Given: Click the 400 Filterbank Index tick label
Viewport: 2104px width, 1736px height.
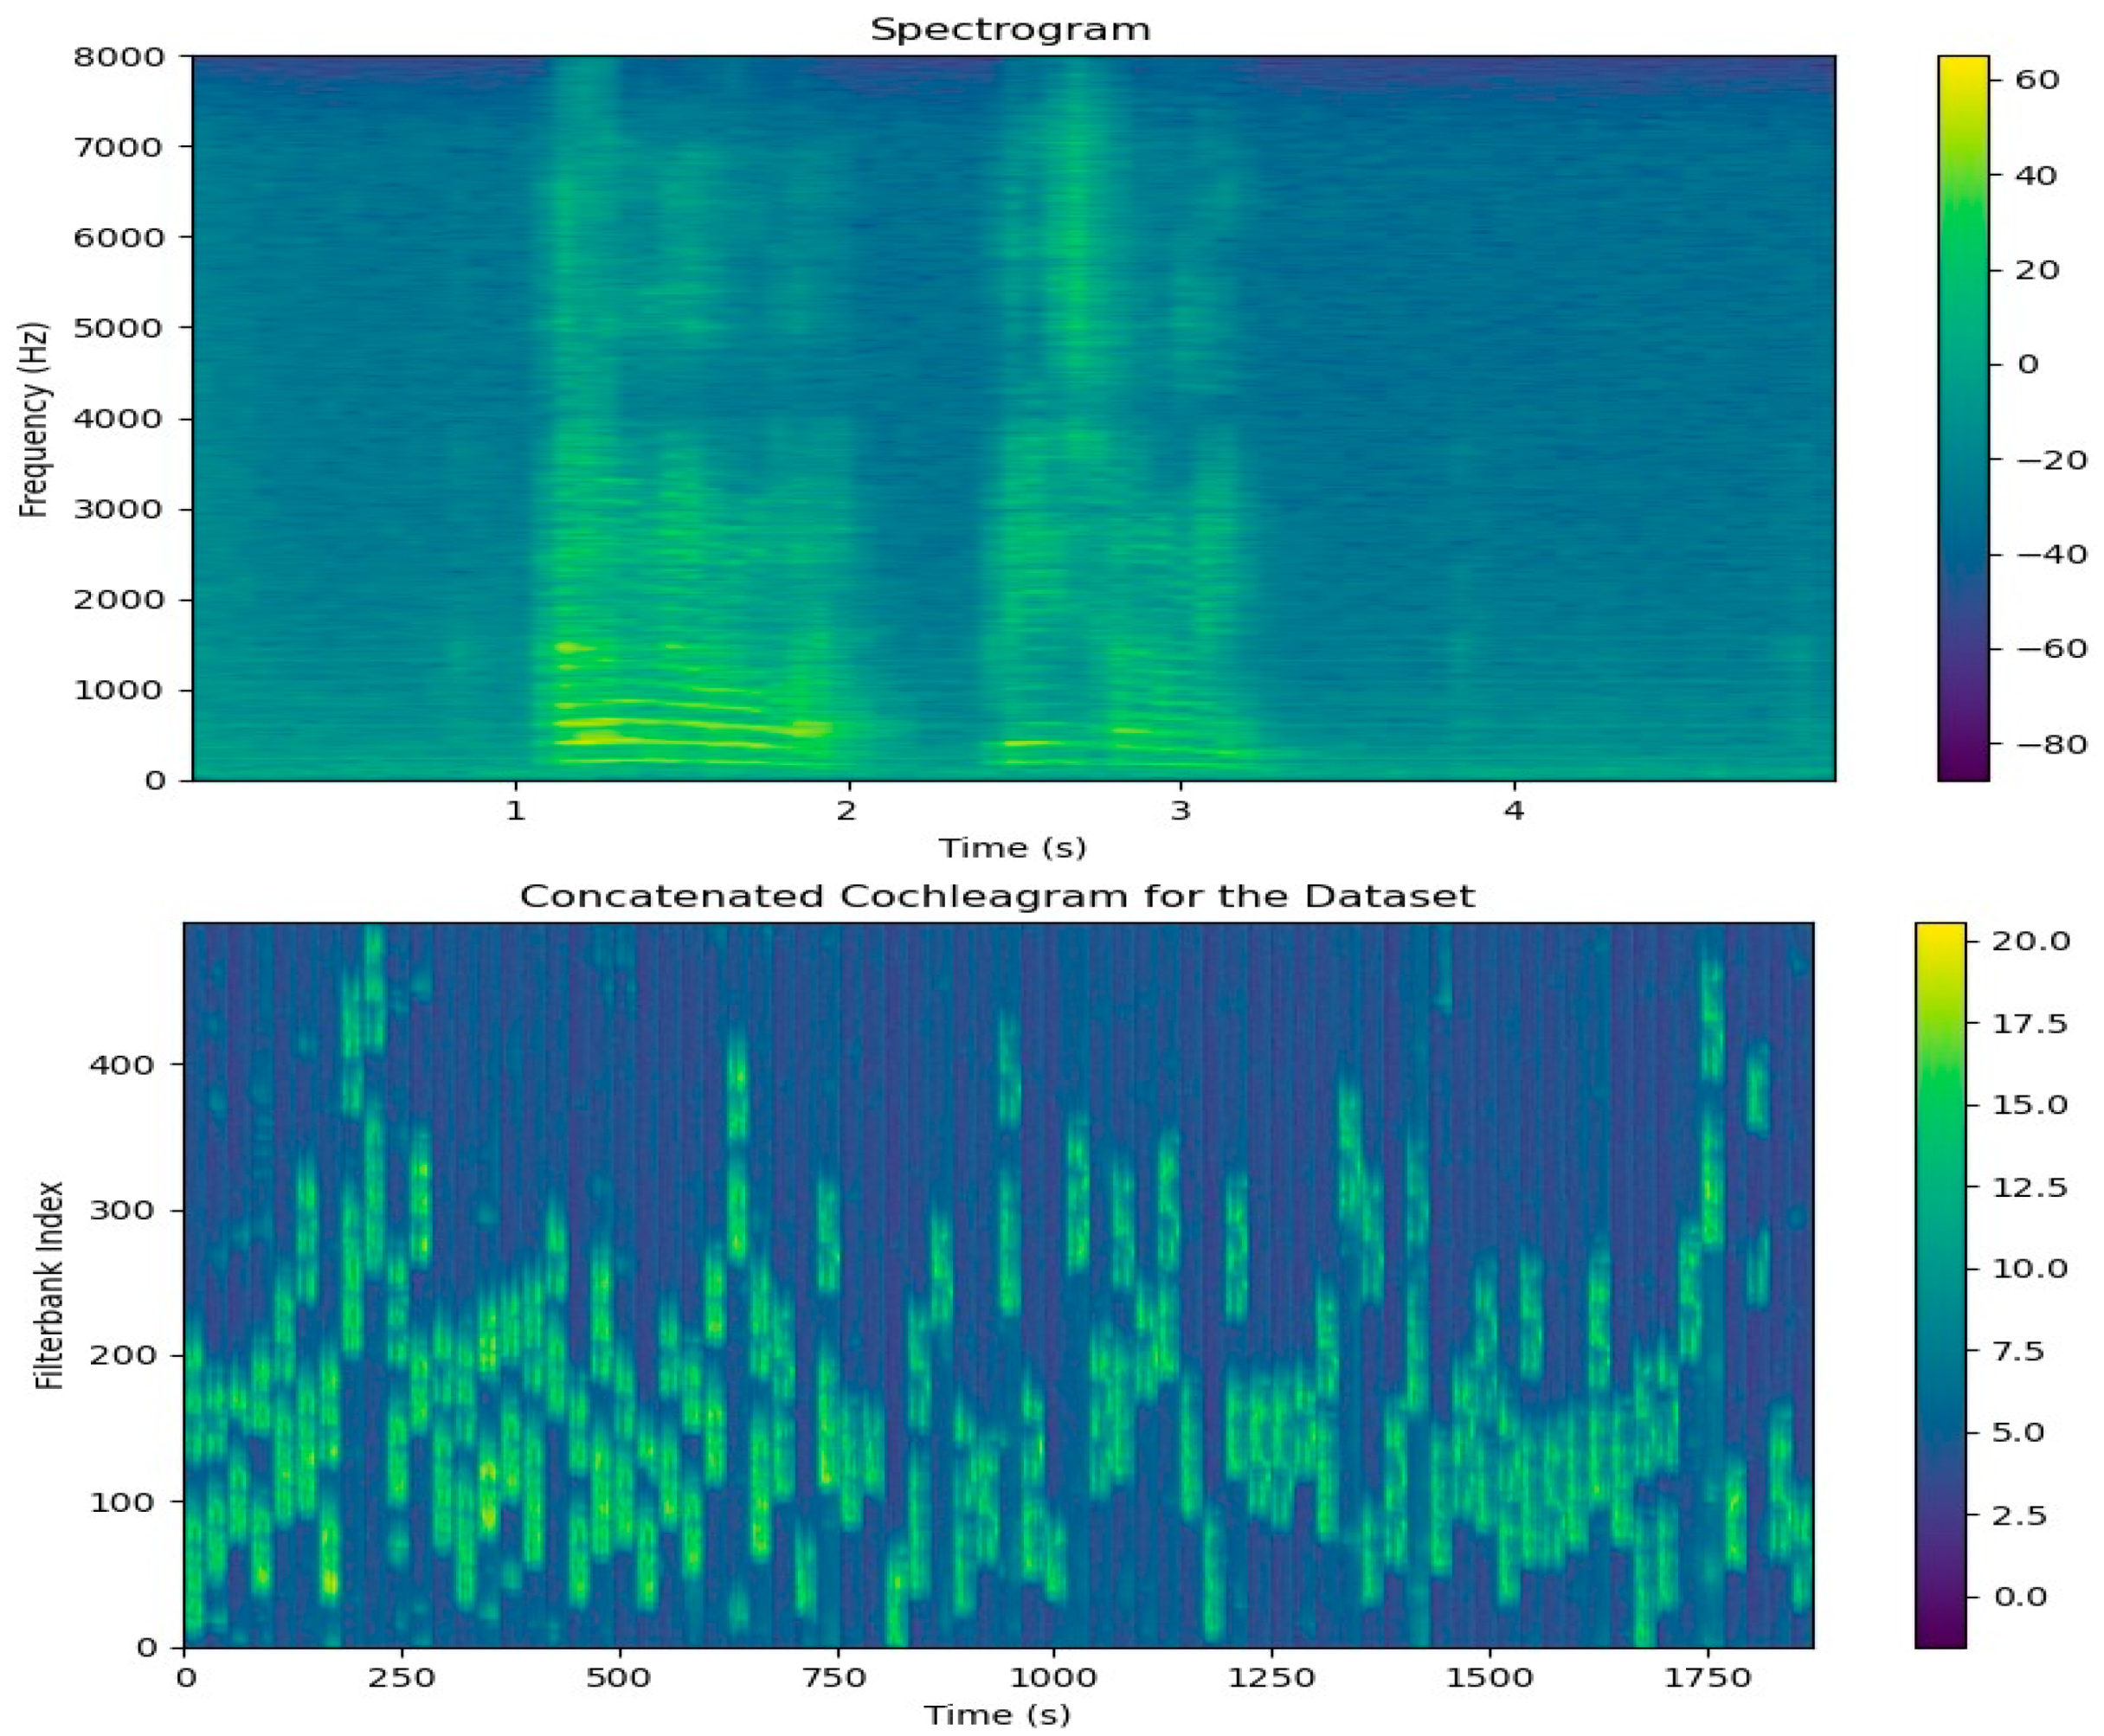Looking at the screenshot, I should [x=121, y=1065].
